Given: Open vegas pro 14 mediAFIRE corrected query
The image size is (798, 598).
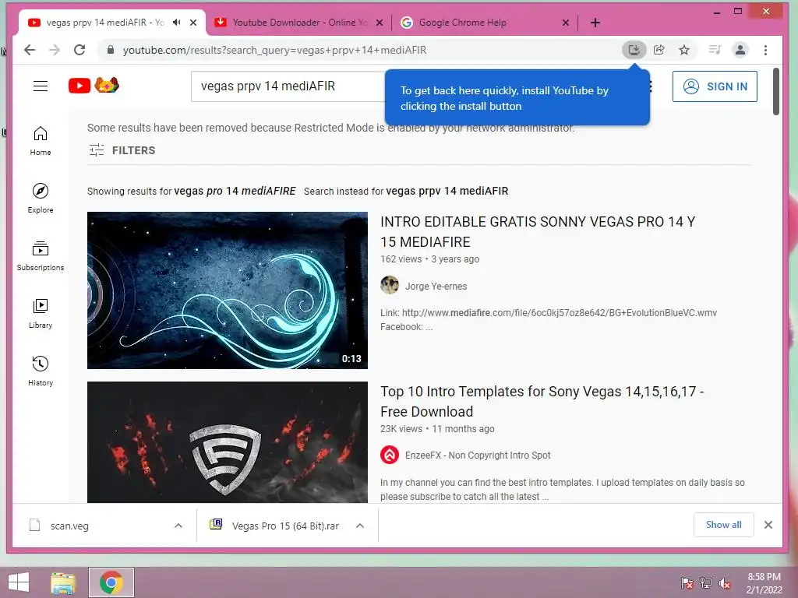Looking at the screenshot, I should point(235,192).
